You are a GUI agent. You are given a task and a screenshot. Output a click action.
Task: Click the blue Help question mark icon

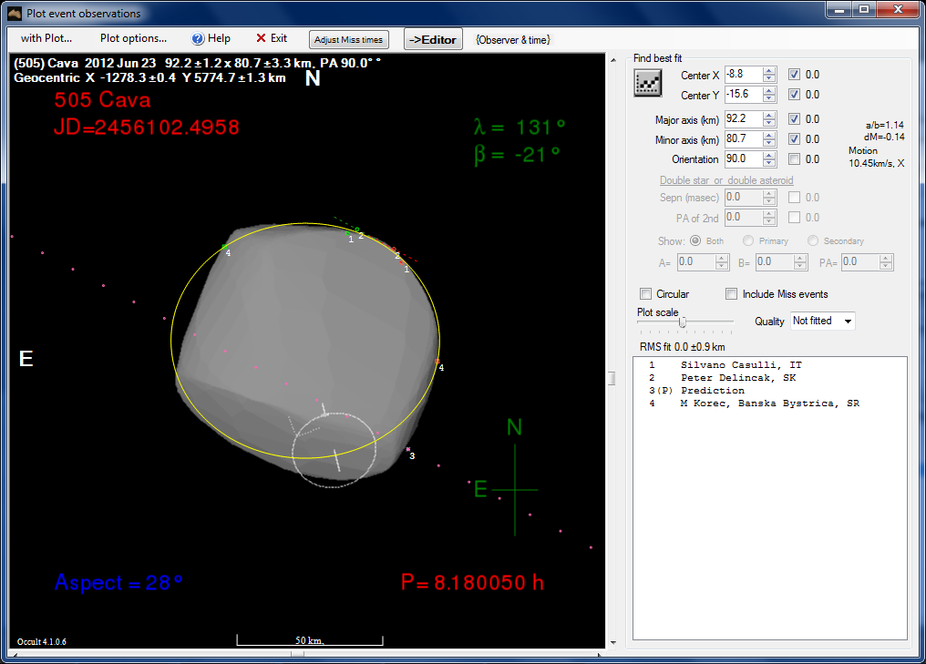point(198,39)
